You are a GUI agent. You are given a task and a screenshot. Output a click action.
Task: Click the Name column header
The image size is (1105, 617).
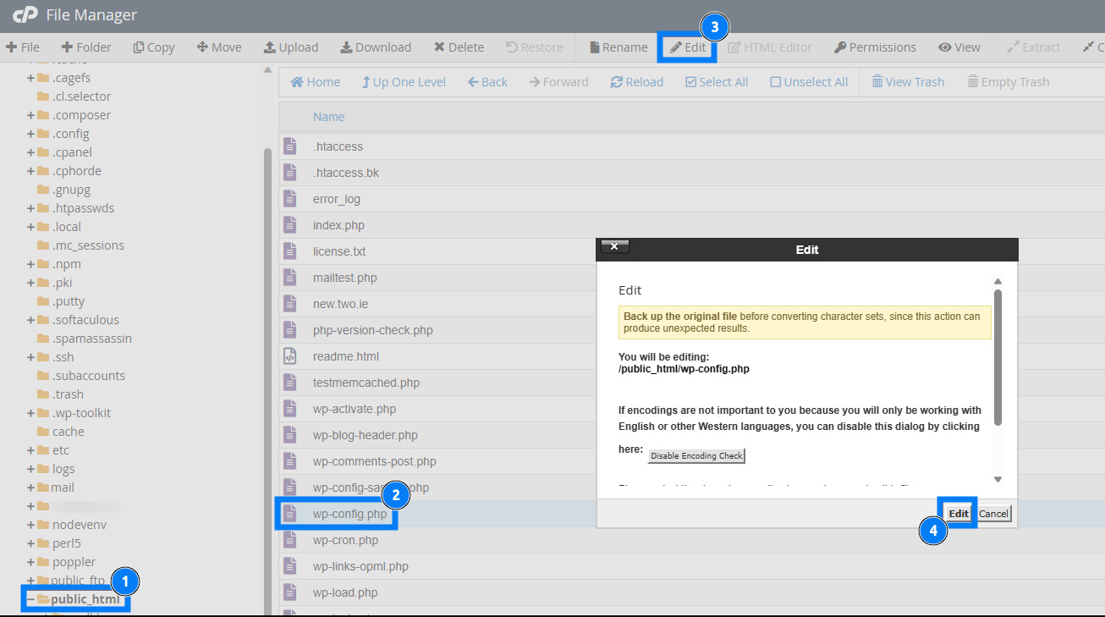coord(328,117)
